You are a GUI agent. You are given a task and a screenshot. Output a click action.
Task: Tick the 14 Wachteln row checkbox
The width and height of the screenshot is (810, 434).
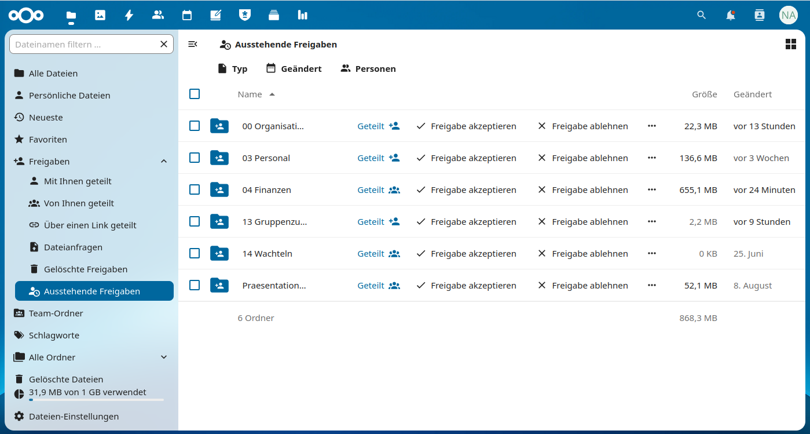coord(195,253)
